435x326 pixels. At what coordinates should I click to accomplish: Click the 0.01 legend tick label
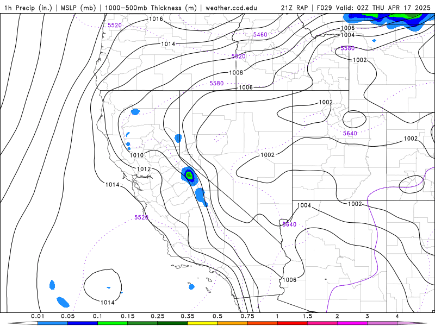[38, 316]
